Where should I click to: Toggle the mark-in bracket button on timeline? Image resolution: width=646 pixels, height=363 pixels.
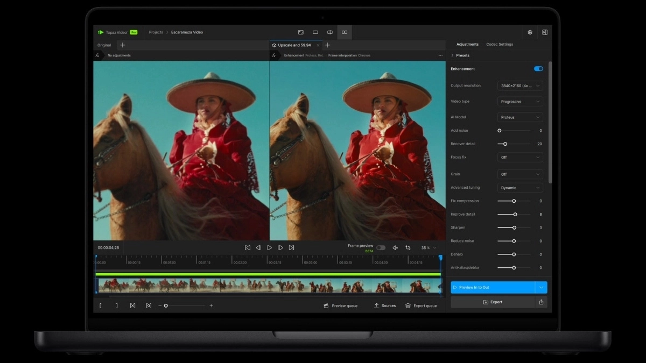[x=101, y=305]
